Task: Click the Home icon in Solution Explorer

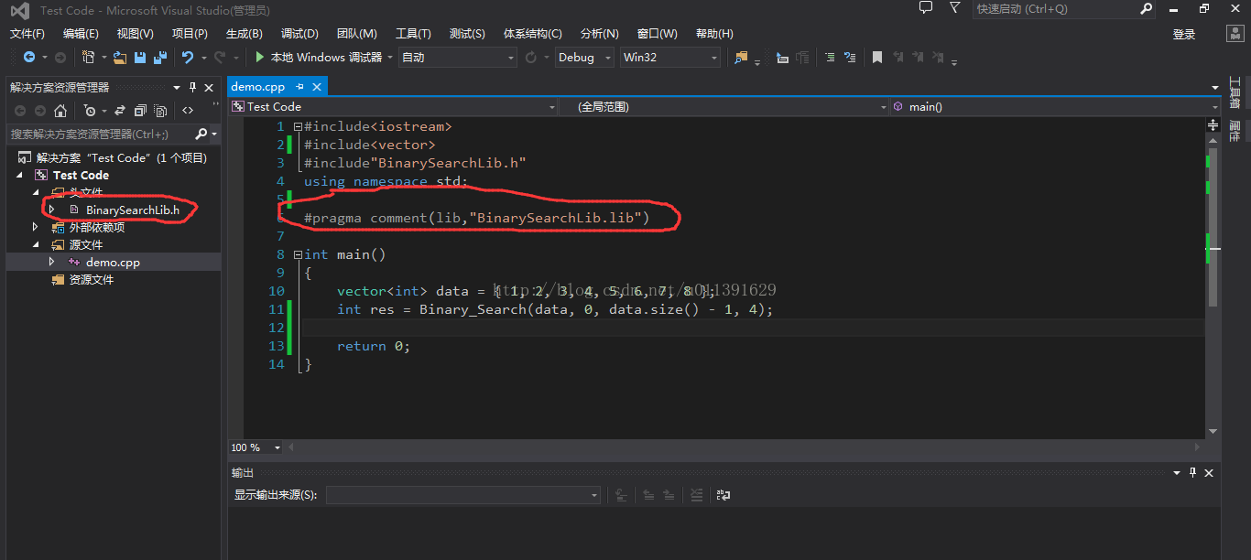Action: [60, 111]
